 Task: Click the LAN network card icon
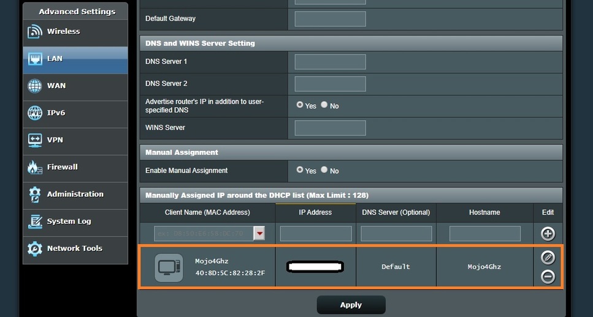pyautogui.click(x=35, y=59)
